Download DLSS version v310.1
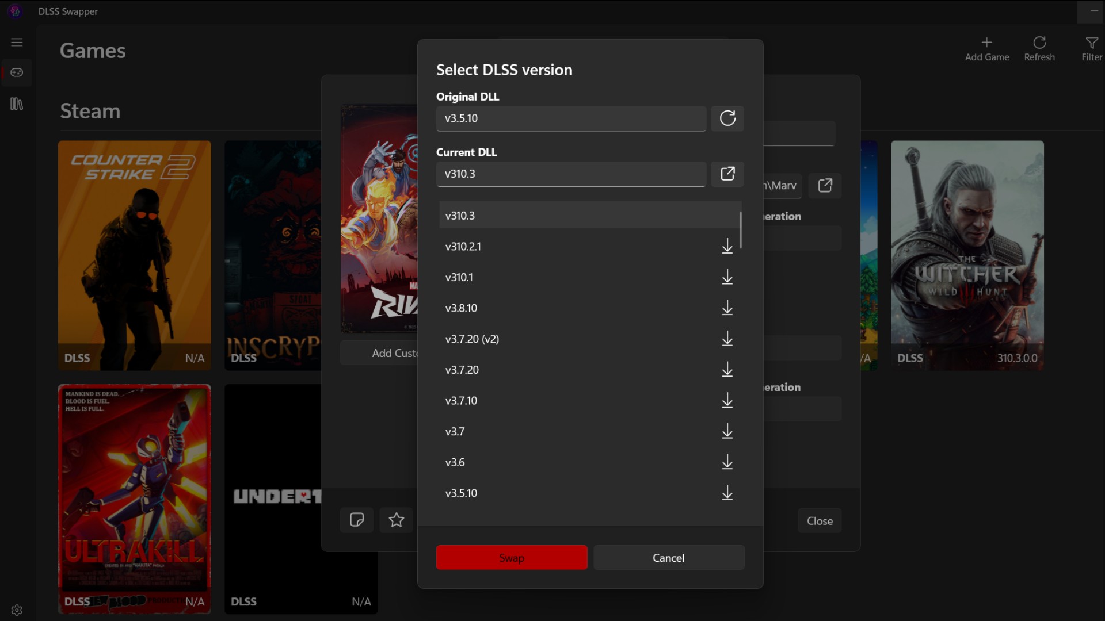 (x=727, y=277)
